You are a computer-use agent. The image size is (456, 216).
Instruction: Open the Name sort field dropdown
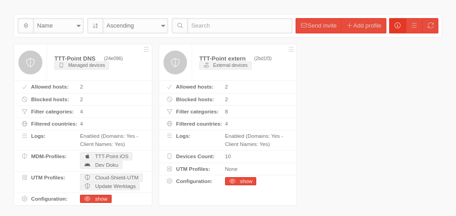click(x=58, y=26)
